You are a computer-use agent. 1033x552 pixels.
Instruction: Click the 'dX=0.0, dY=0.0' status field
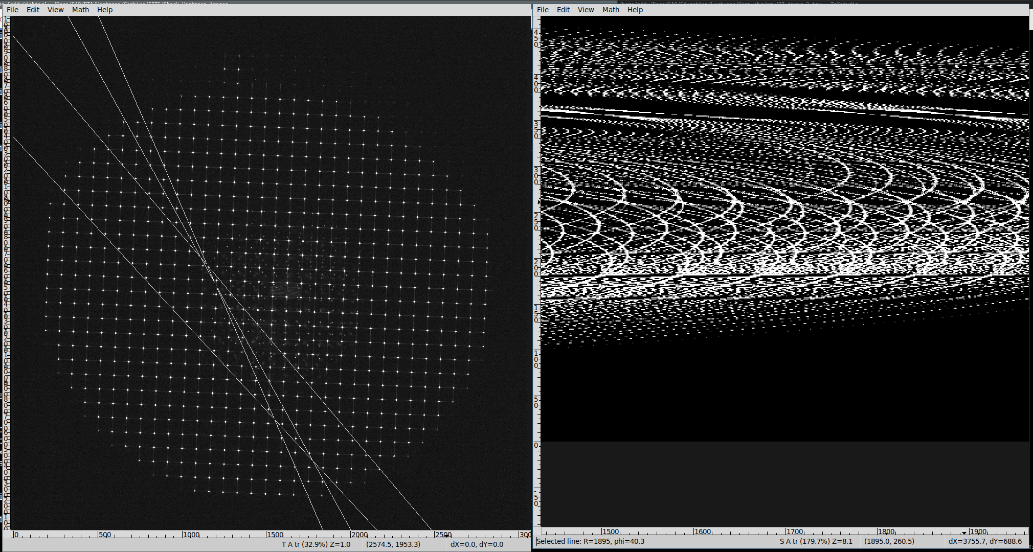click(x=477, y=544)
